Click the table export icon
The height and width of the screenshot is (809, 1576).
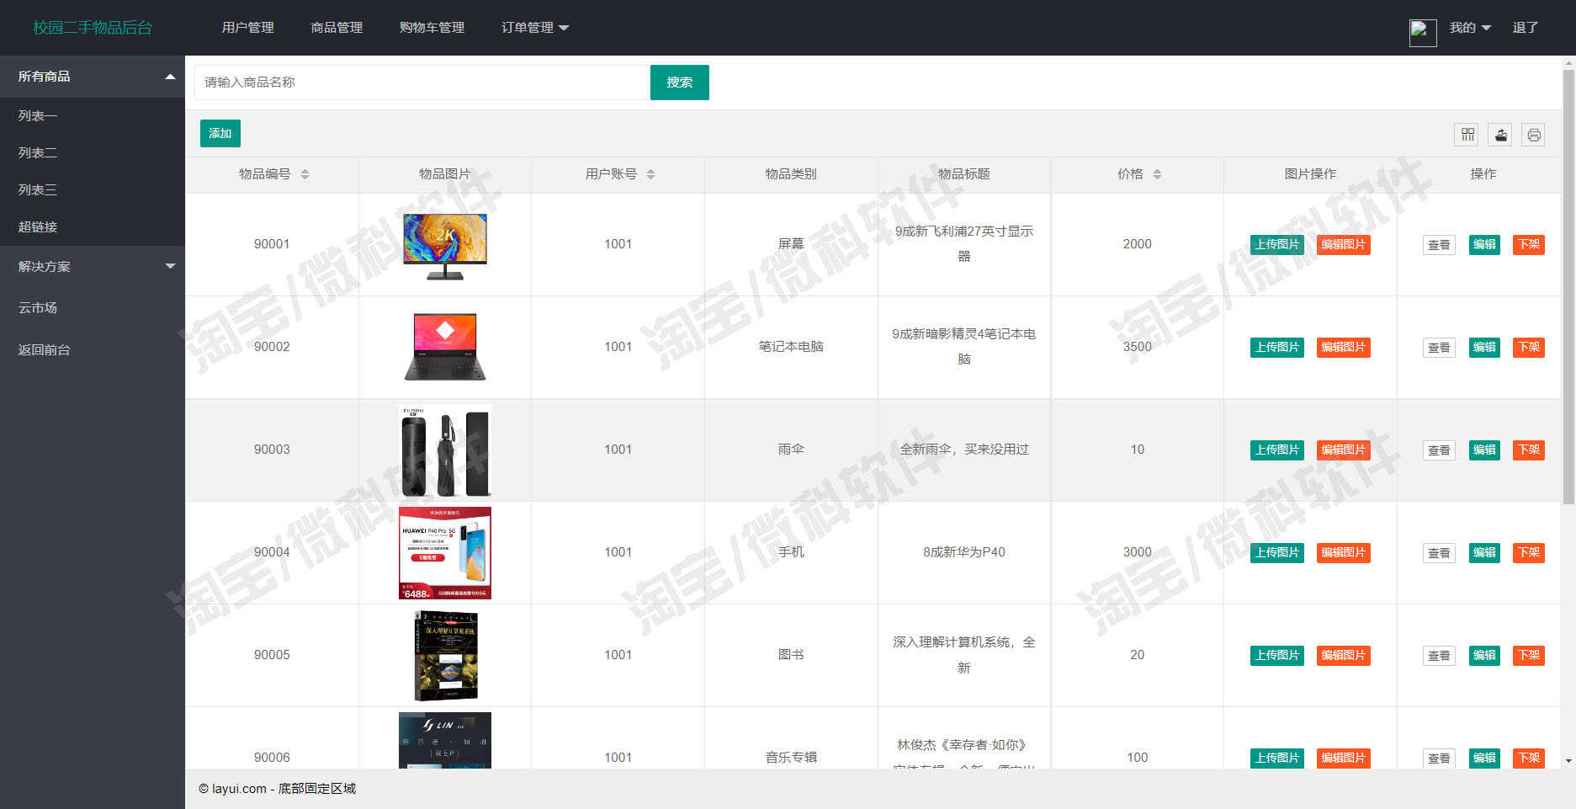tap(1500, 135)
